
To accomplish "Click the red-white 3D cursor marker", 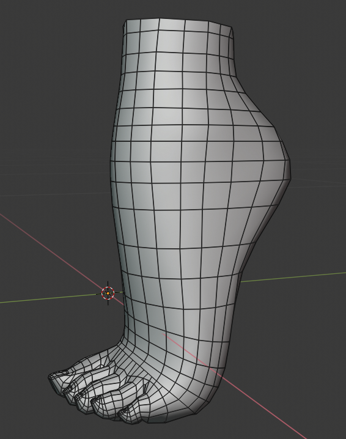I will click(x=108, y=293).
